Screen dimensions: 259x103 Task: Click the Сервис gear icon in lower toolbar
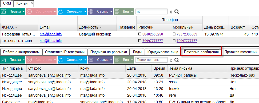click(91, 60)
